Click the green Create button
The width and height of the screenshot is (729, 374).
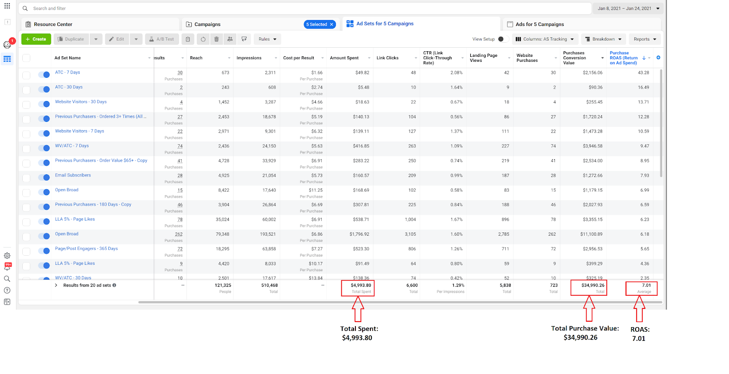[x=36, y=39]
